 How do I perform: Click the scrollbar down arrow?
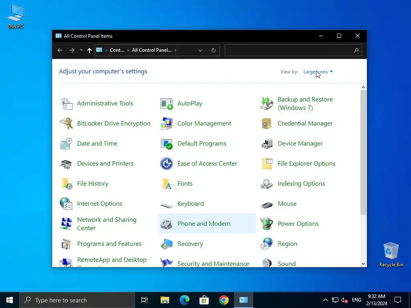tap(363, 264)
